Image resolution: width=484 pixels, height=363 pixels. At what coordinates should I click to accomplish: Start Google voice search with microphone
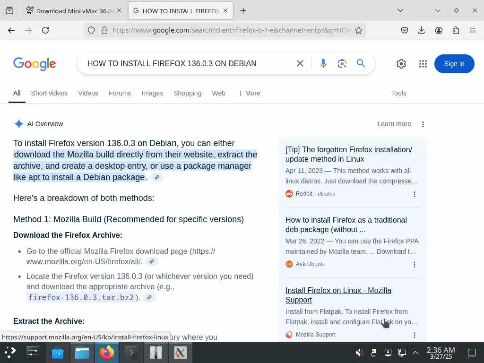(x=323, y=64)
